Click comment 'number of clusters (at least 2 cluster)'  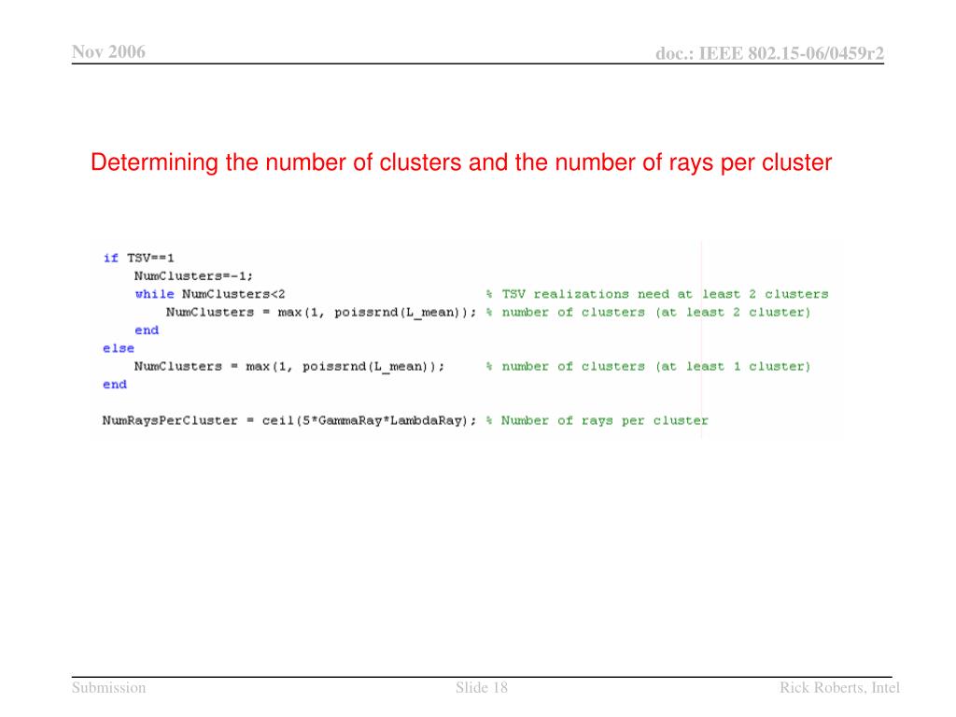pyautogui.click(x=648, y=312)
